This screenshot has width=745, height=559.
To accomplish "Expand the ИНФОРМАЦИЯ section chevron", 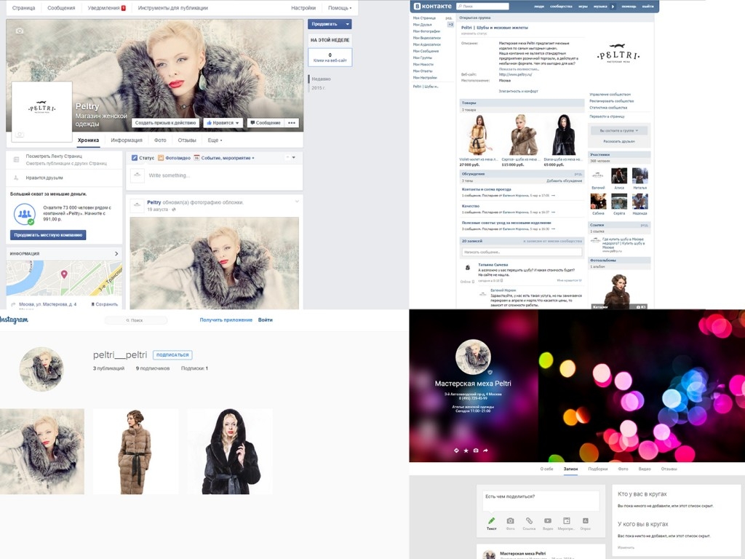I will [x=116, y=254].
